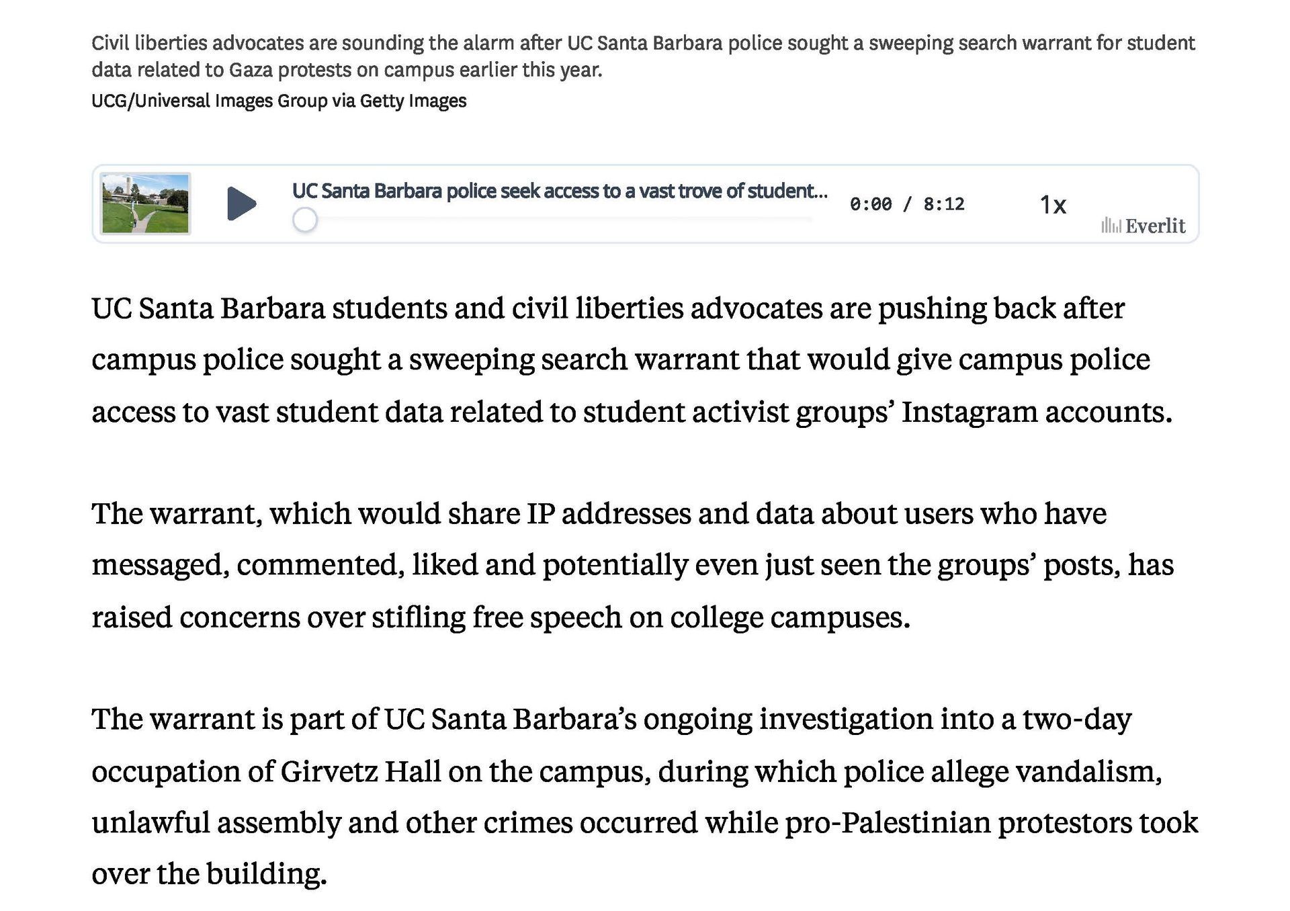
Task: Click 'two-day' in the third paragraph
Action: (1076, 720)
